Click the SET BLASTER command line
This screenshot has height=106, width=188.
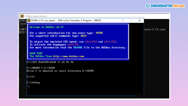point(50,62)
